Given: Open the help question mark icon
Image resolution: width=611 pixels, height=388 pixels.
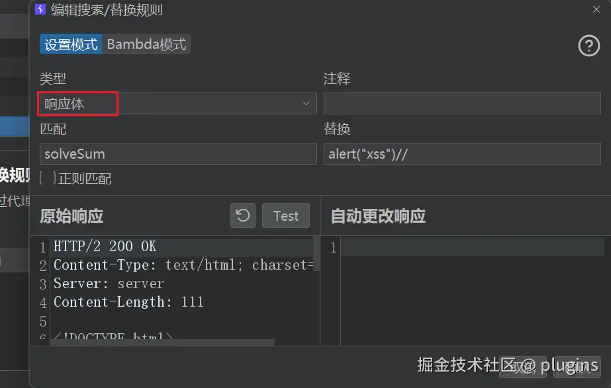Looking at the screenshot, I should 588,46.
